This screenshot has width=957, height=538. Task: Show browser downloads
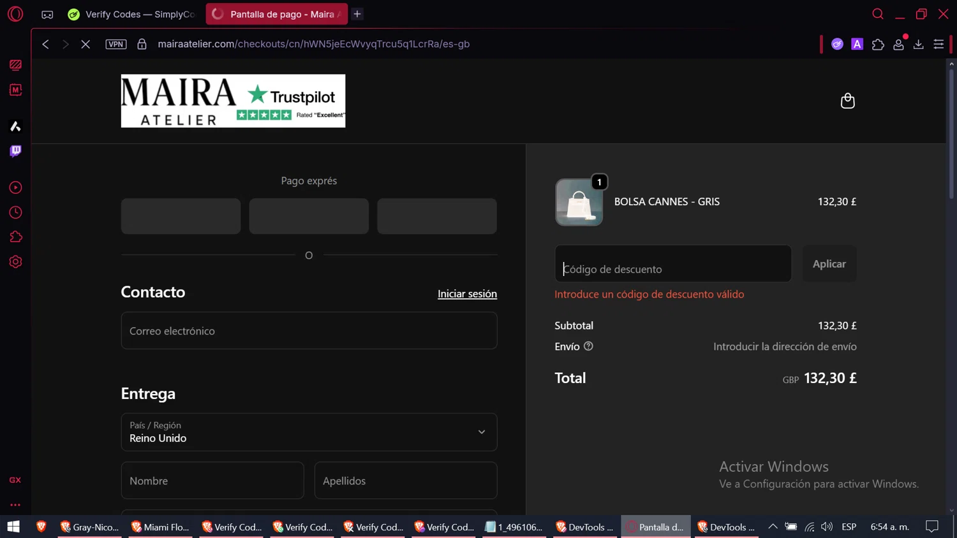click(x=918, y=44)
